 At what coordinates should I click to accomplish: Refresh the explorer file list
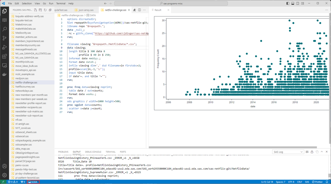click(x=45, y=10)
